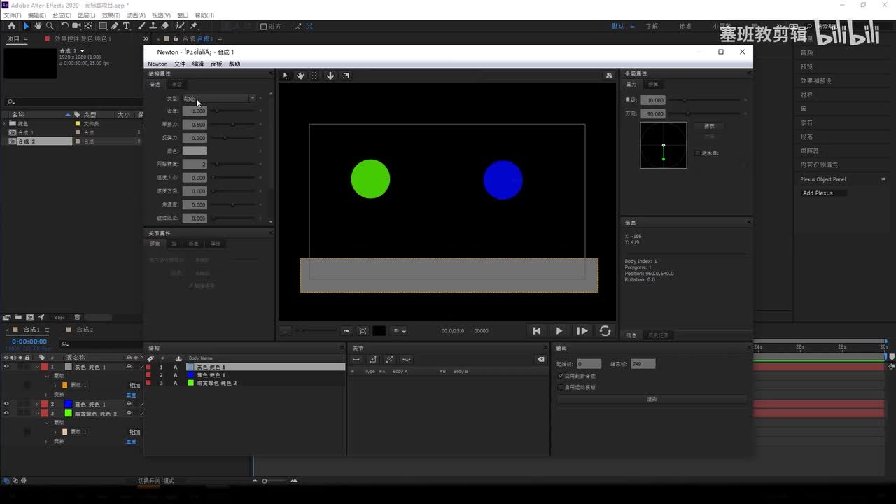The width and height of the screenshot is (896, 504).
Task: Open the 编辑 menu in the Newton window
Action: [x=198, y=64]
